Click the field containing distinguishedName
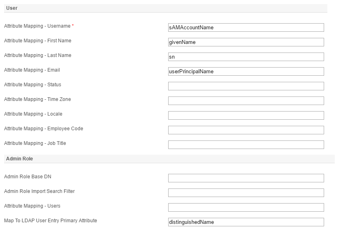The image size is (338, 230). (x=246, y=222)
